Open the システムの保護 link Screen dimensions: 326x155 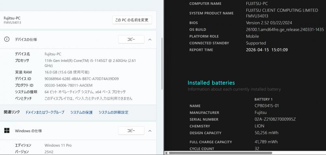click(81, 112)
